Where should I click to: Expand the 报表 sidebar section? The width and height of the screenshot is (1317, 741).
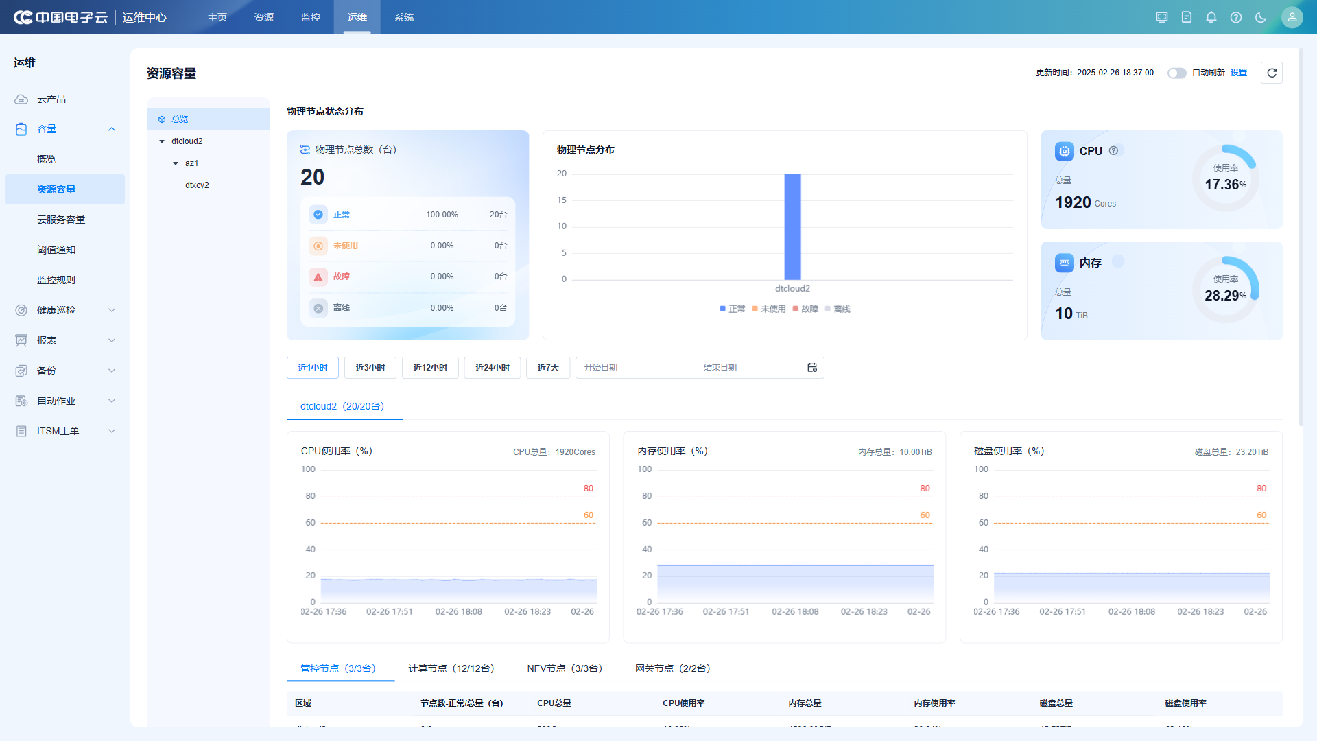112,340
